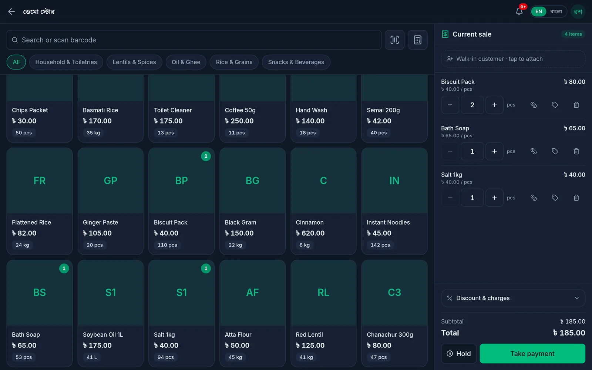Open discount coins for Biscuit Pack line
The width and height of the screenshot is (592, 370).
(x=534, y=105)
